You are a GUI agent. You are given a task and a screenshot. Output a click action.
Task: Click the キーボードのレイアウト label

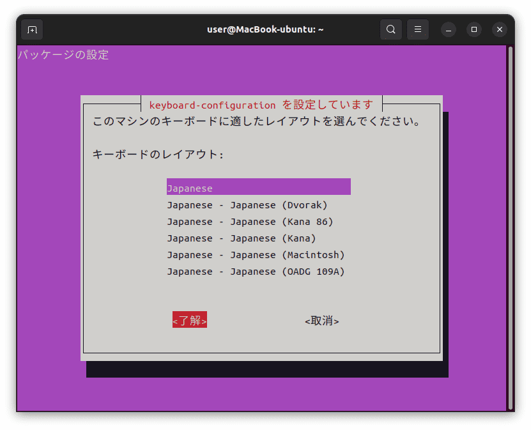click(x=158, y=155)
